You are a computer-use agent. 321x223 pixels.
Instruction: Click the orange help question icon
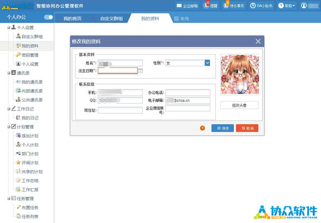tap(202, 128)
